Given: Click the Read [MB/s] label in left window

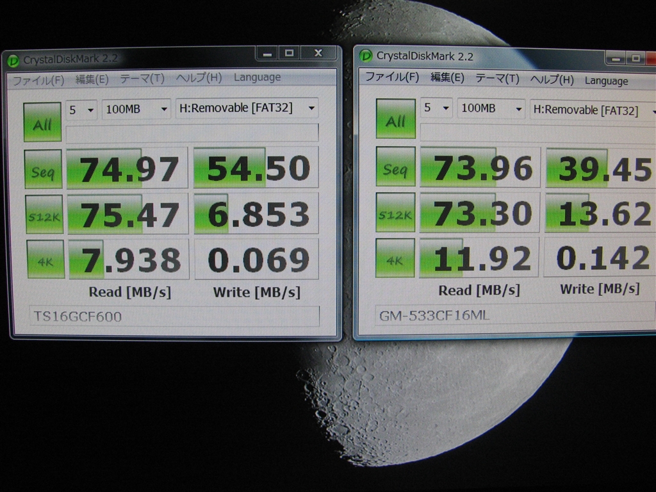Looking at the screenshot, I should pos(129,292).
